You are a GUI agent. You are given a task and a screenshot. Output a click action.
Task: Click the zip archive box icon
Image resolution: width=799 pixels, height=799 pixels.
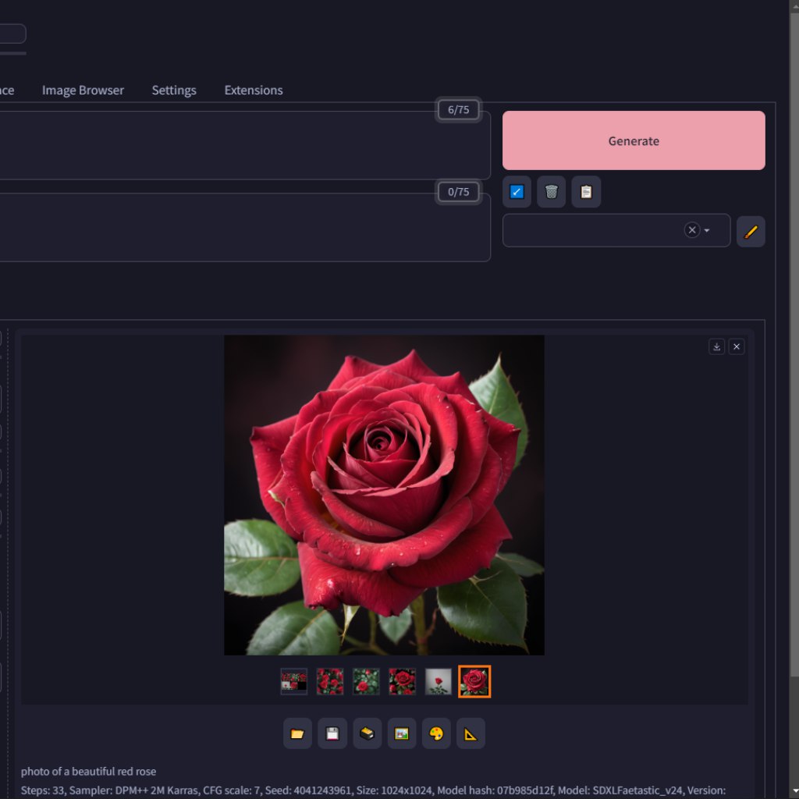[367, 733]
